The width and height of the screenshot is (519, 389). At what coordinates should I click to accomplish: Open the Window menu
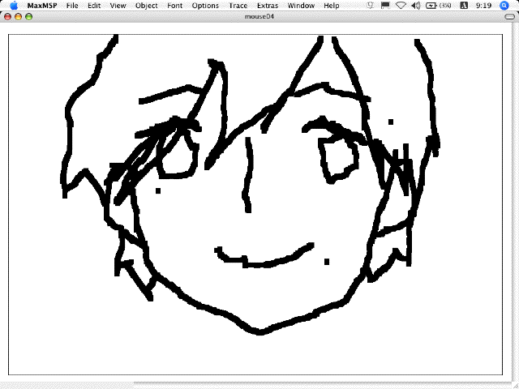301,6
